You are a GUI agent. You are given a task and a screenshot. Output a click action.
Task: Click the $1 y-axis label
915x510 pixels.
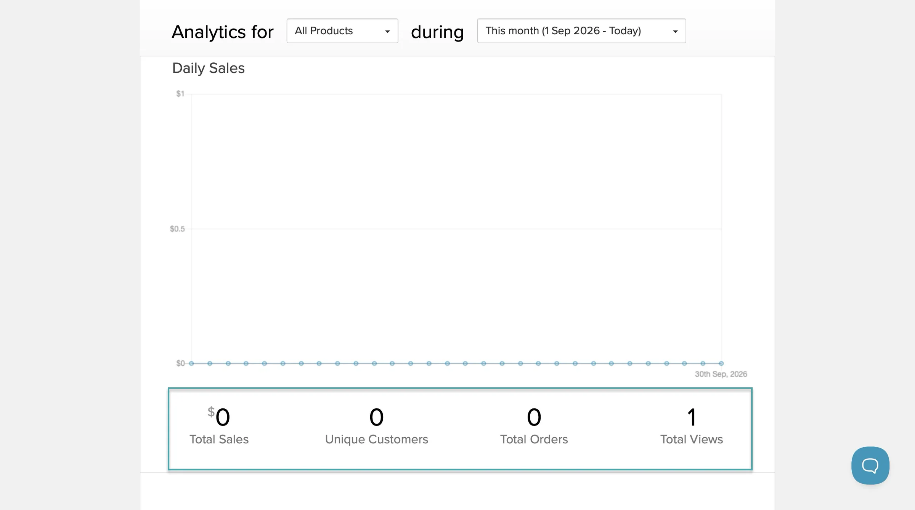pos(180,94)
